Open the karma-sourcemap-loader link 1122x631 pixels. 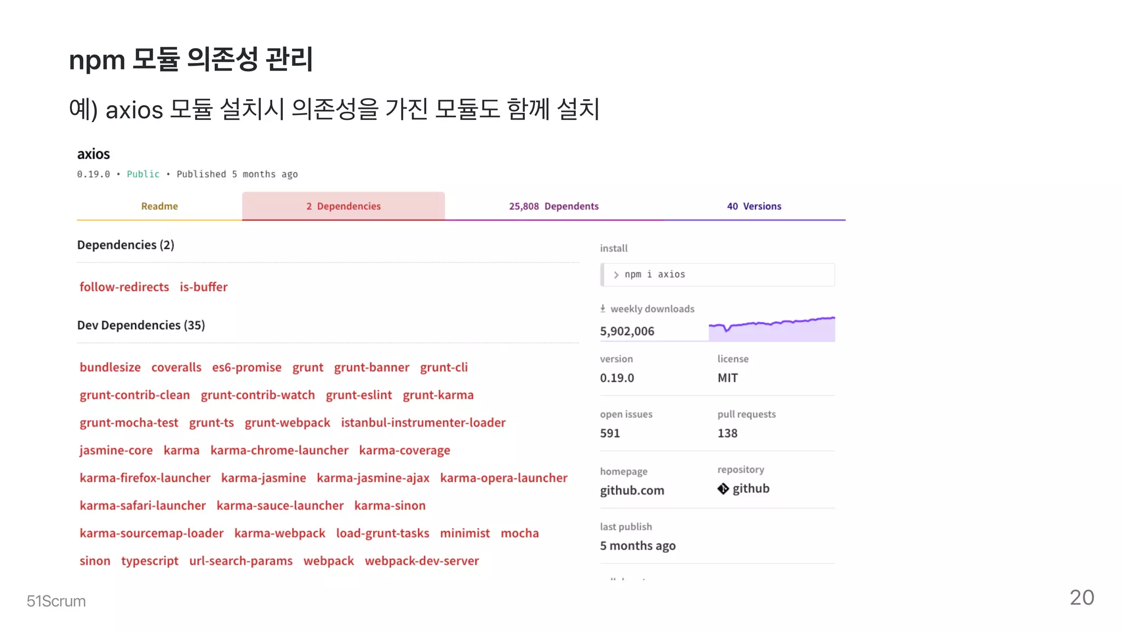click(x=152, y=534)
